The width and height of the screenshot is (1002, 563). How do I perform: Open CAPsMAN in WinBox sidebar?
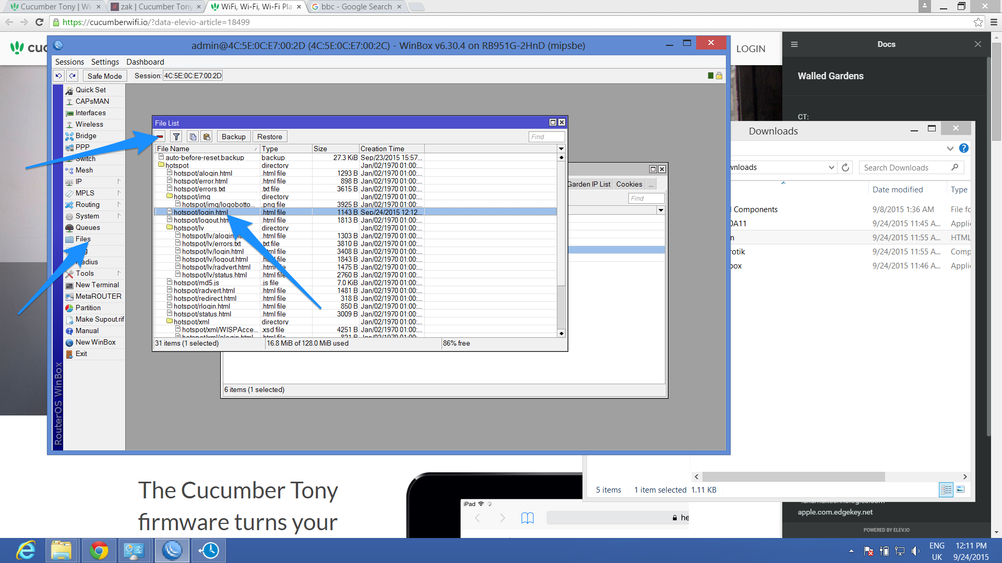92,101
